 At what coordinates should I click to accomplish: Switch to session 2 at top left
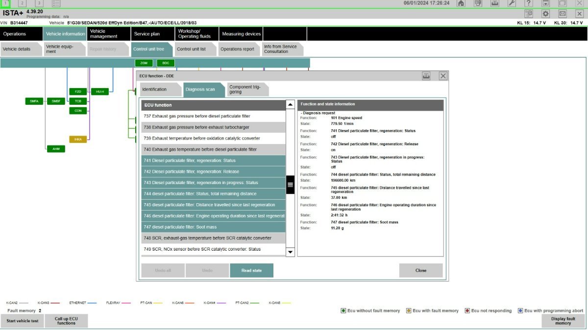(x=22, y=3)
